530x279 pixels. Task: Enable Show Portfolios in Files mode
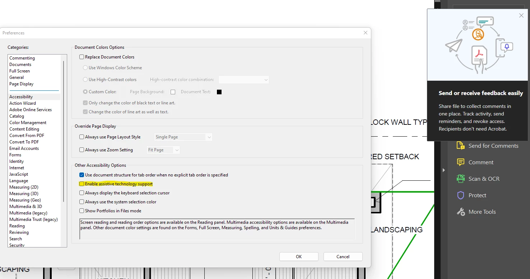[x=82, y=211]
